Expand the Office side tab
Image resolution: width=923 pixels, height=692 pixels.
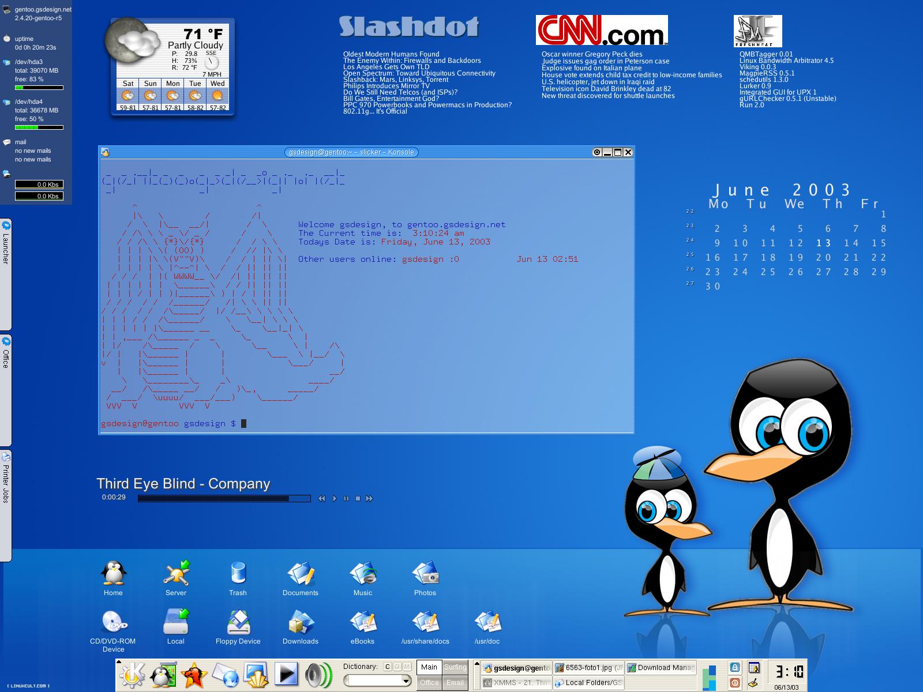click(x=6, y=389)
